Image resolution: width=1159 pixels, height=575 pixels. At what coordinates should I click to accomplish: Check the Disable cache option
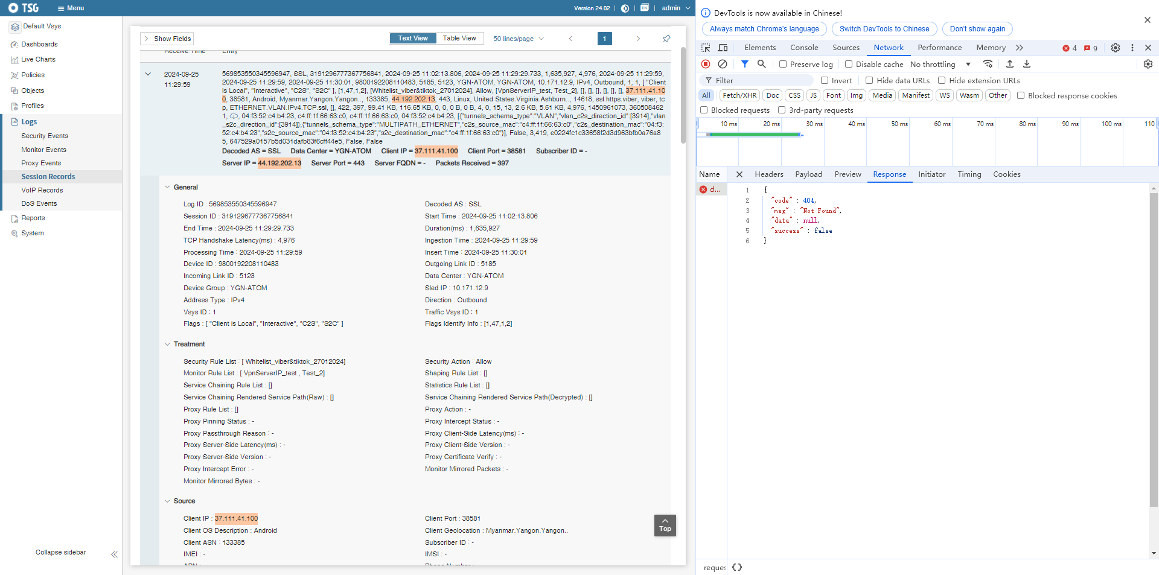pos(849,64)
